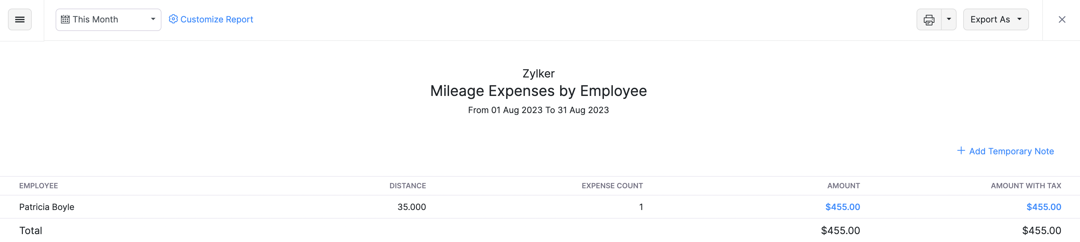Viewport: 1080px width, 242px height.
Task: Click the Mileage Expenses by Employee title
Action: [538, 91]
